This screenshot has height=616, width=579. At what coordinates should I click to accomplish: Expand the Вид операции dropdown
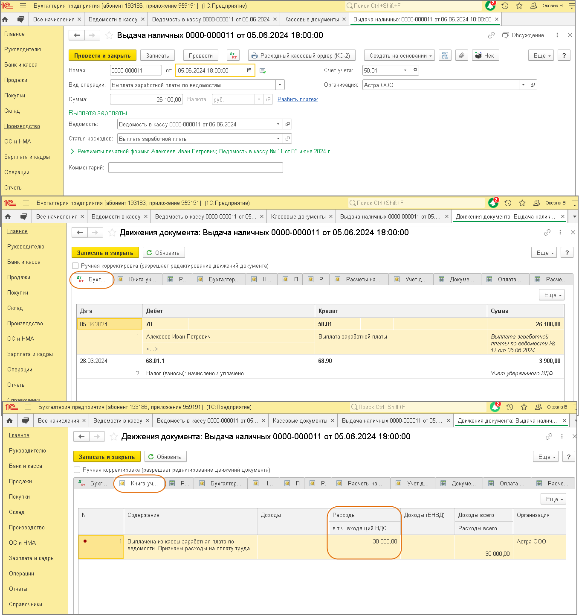280,85
